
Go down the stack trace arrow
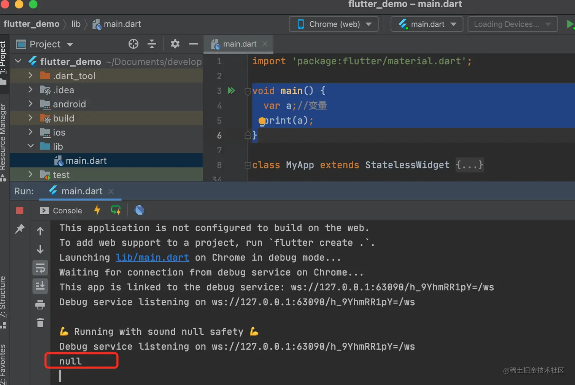point(40,249)
